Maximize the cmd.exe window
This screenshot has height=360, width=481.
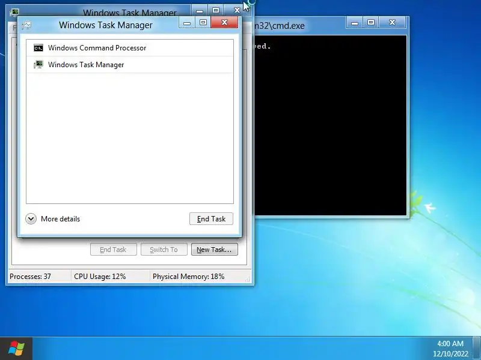point(371,22)
